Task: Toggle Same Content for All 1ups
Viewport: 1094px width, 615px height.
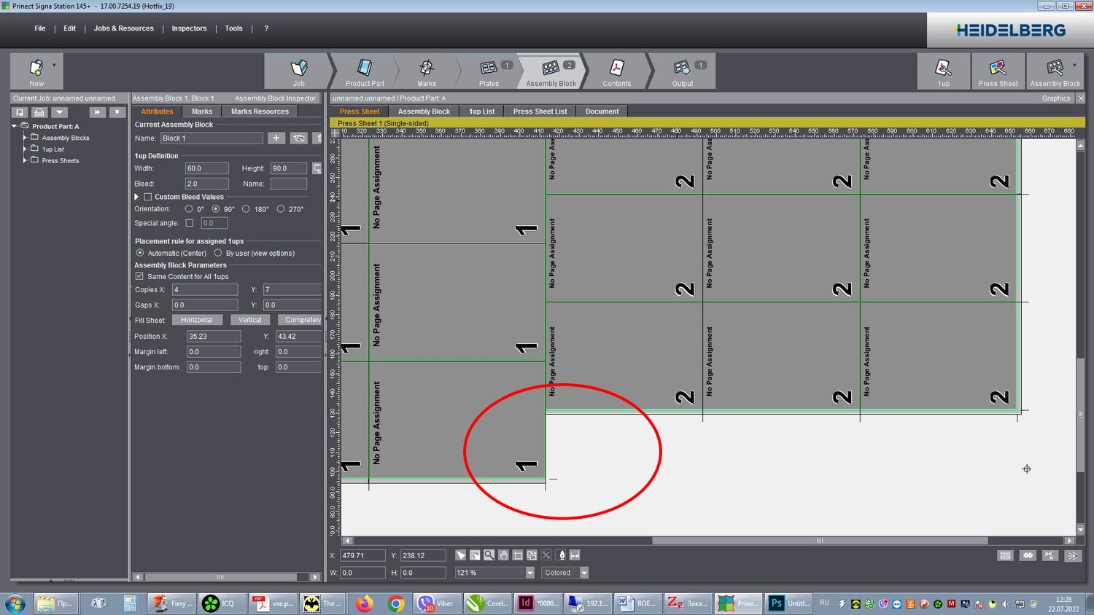Action: 139,276
